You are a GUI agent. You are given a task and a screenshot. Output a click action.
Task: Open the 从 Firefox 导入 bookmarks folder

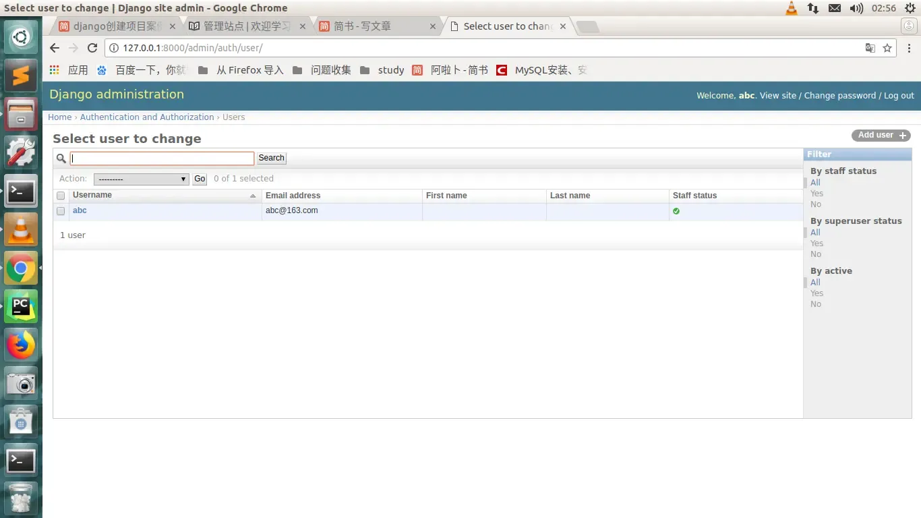[x=241, y=70]
